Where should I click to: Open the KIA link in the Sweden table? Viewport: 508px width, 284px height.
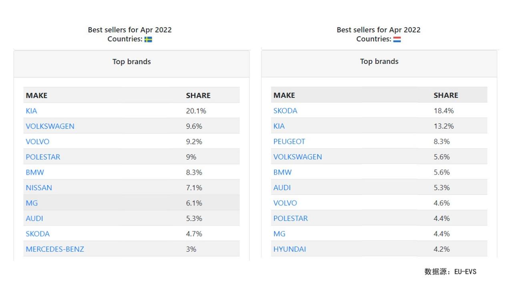(31, 111)
